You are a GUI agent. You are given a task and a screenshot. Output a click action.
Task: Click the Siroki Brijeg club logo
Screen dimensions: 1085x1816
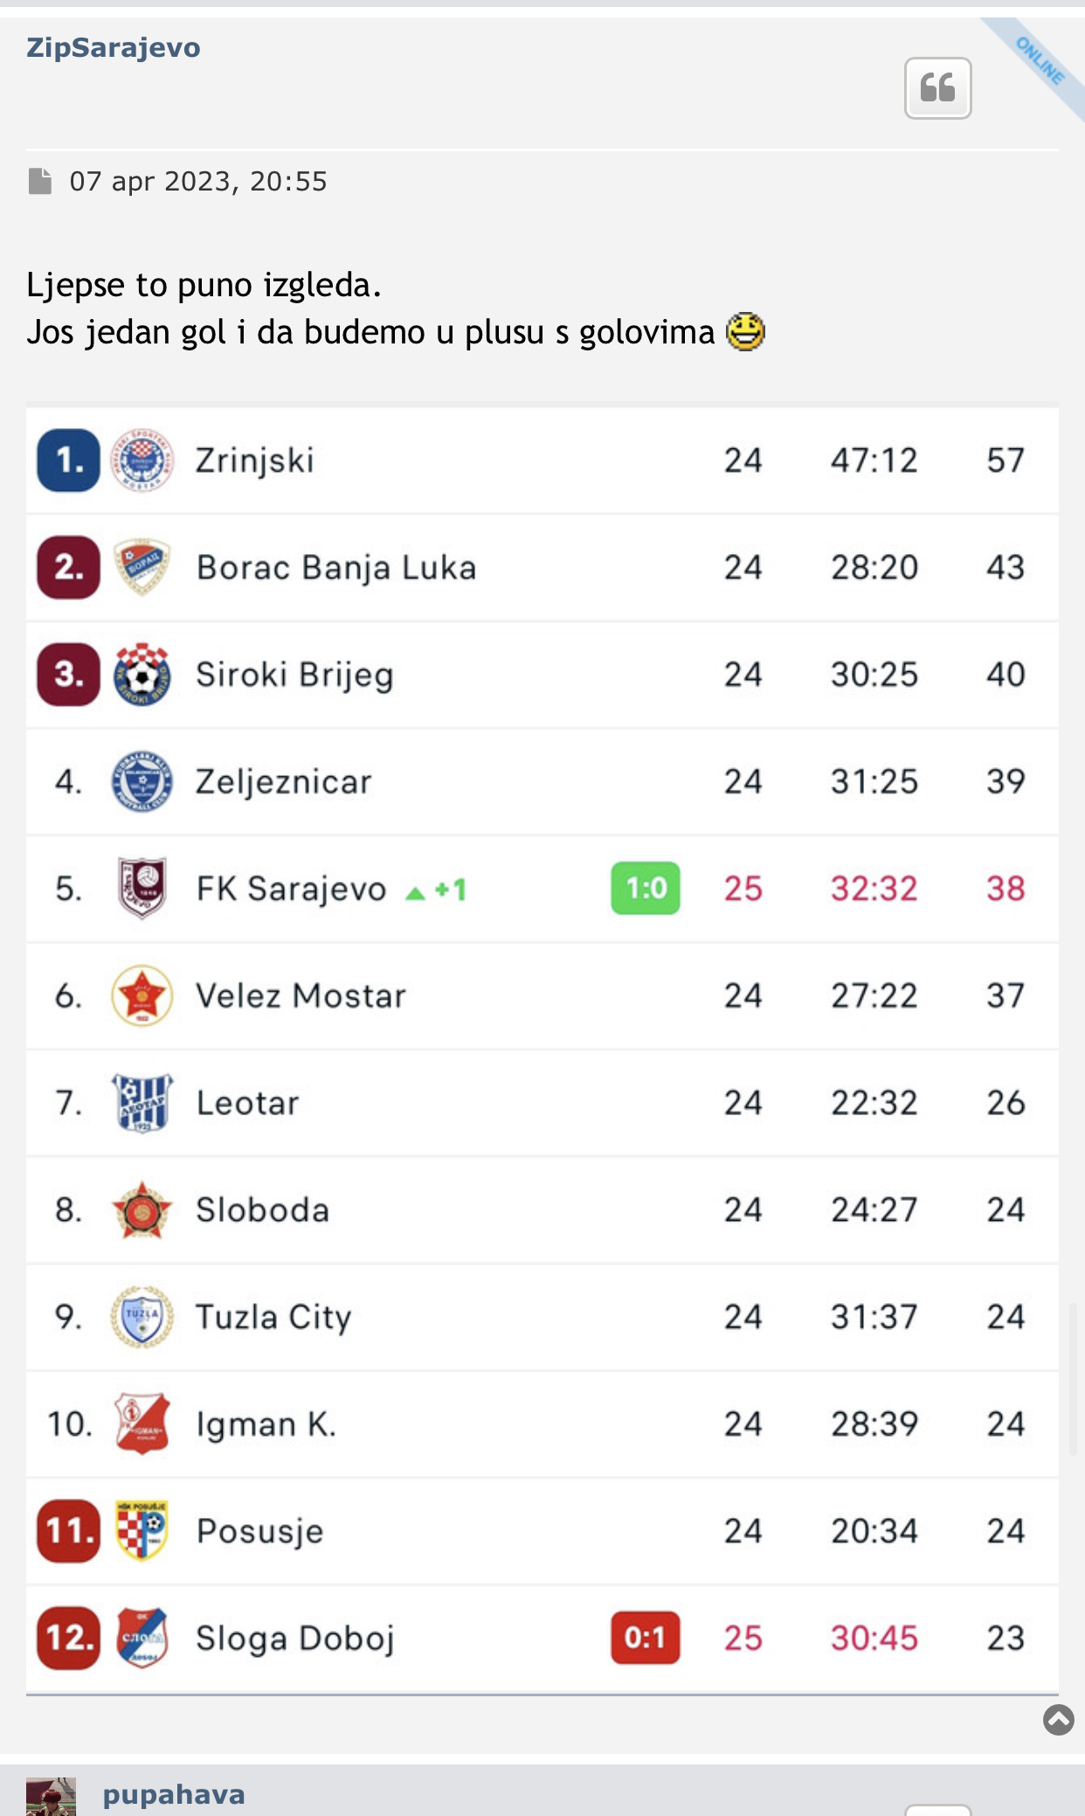[x=142, y=675]
